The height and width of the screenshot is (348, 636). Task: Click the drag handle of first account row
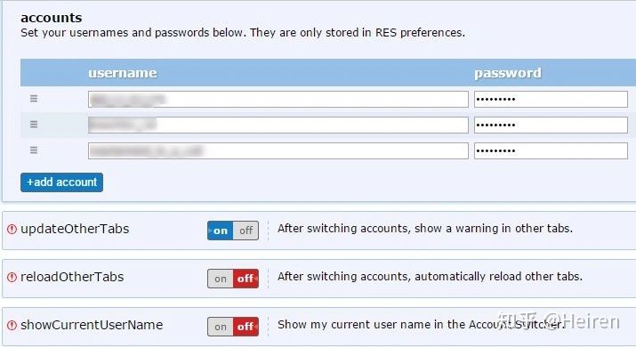(x=34, y=99)
